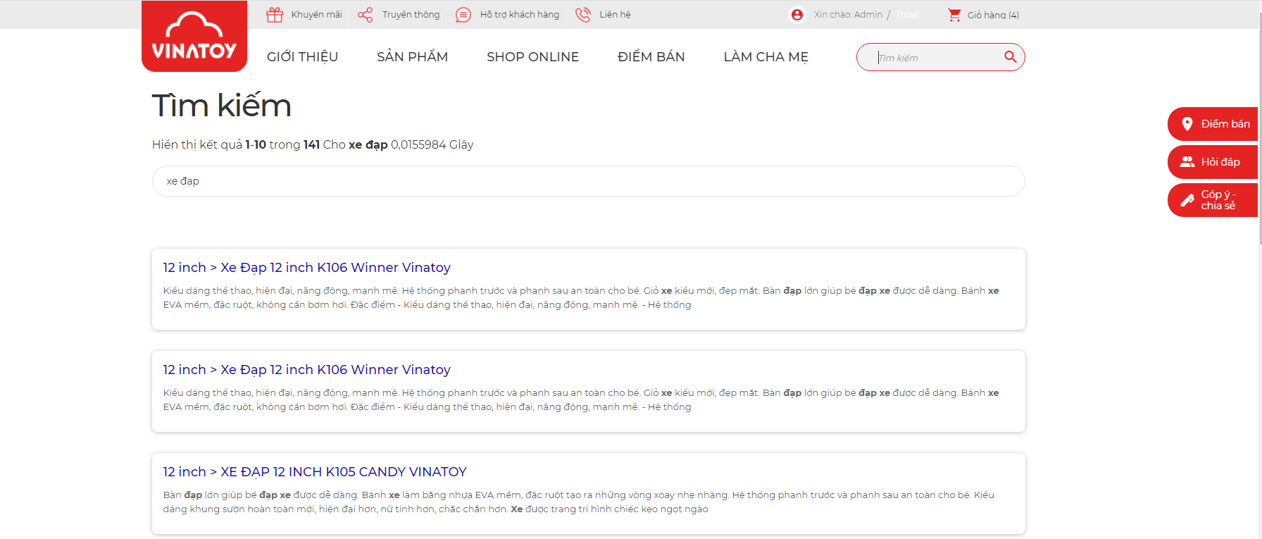This screenshot has width=1262, height=539.
Task: Go to SHOP ONLINE menu item
Action: click(x=532, y=57)
